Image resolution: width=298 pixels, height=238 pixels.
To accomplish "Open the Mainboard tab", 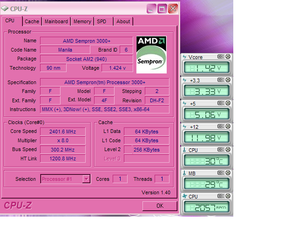I will [x=56, y=21].
